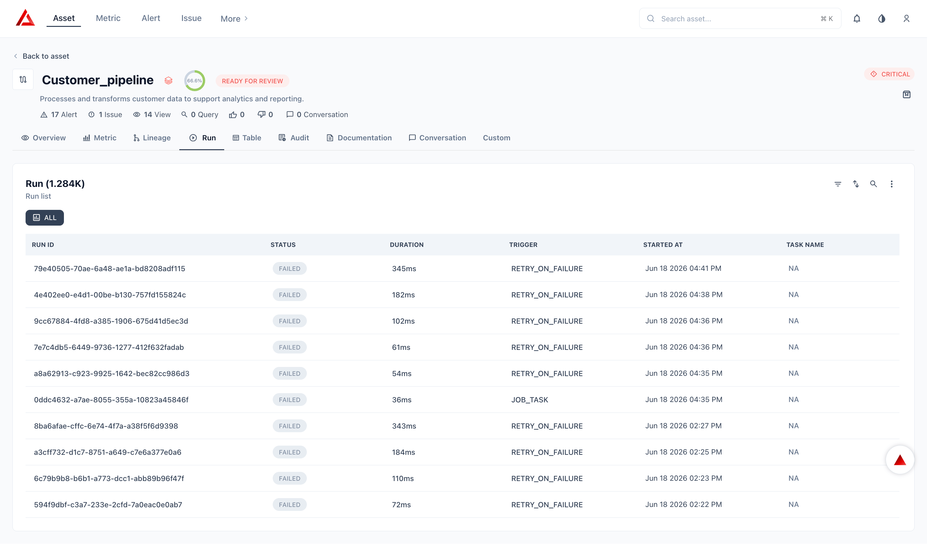Open run 594f9dbf-c3a7-233e-2cfd-7a0eac0e0ab7
This screenshot has width=928, height=544.
tap(108, 505)
